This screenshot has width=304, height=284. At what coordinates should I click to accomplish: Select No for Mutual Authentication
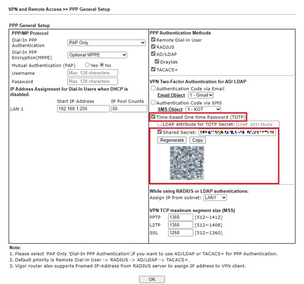coord(102,65)
